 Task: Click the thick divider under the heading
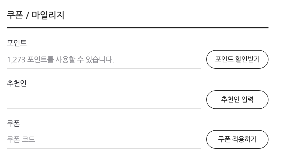[137, 28]
